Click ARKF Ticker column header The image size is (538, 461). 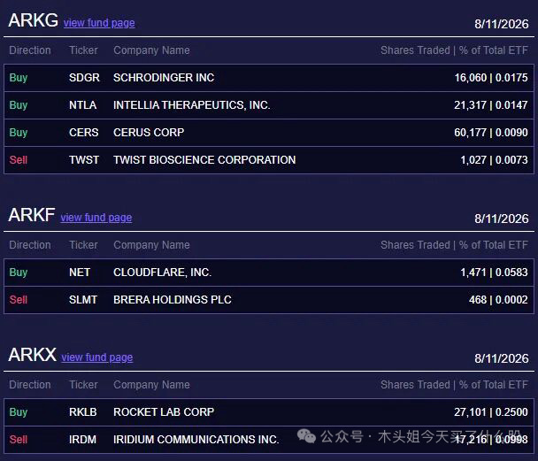pos(83,245)
